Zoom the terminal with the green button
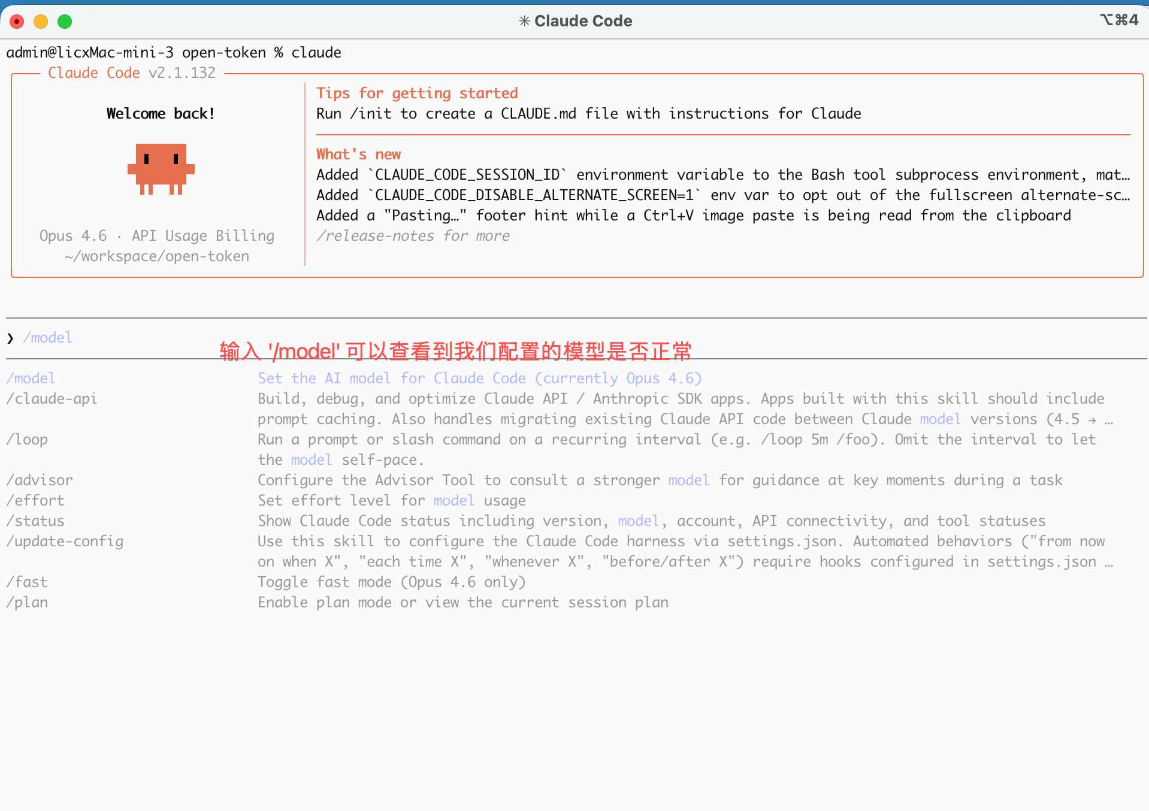This screenshot has height=811, width=1149. click(65, 22)
